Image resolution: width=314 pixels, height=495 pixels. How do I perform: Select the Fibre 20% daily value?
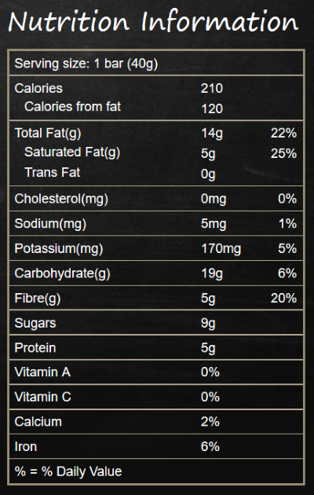point(283,298)
